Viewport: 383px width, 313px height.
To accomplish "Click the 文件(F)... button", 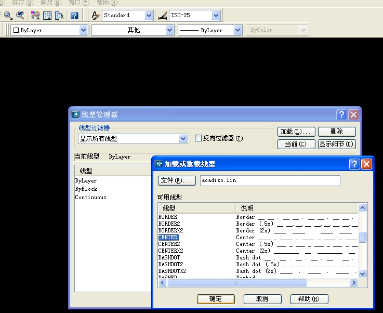I will (177, 180).
